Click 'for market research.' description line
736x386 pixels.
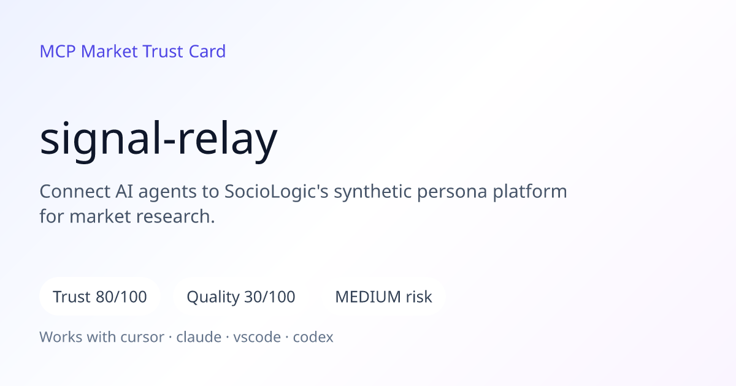pyautogui.click(x=128, y=216)
